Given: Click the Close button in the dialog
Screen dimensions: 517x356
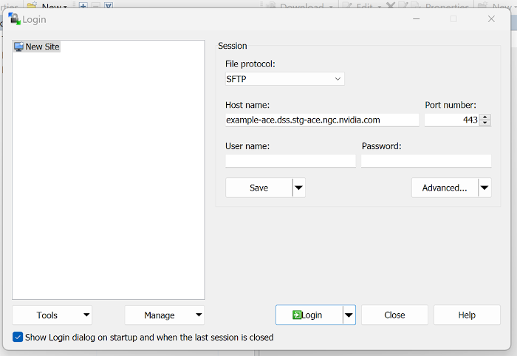Looking at the screenshot, I should (x=394, y=315).
